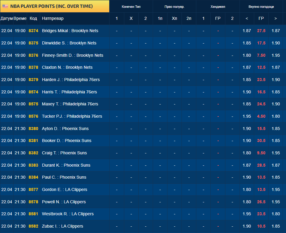The height and width of the screenshot is (233, 286).
Task: Open Tucker P.J. : Philadelphia 76ers
Action: [x=72, y=116]
